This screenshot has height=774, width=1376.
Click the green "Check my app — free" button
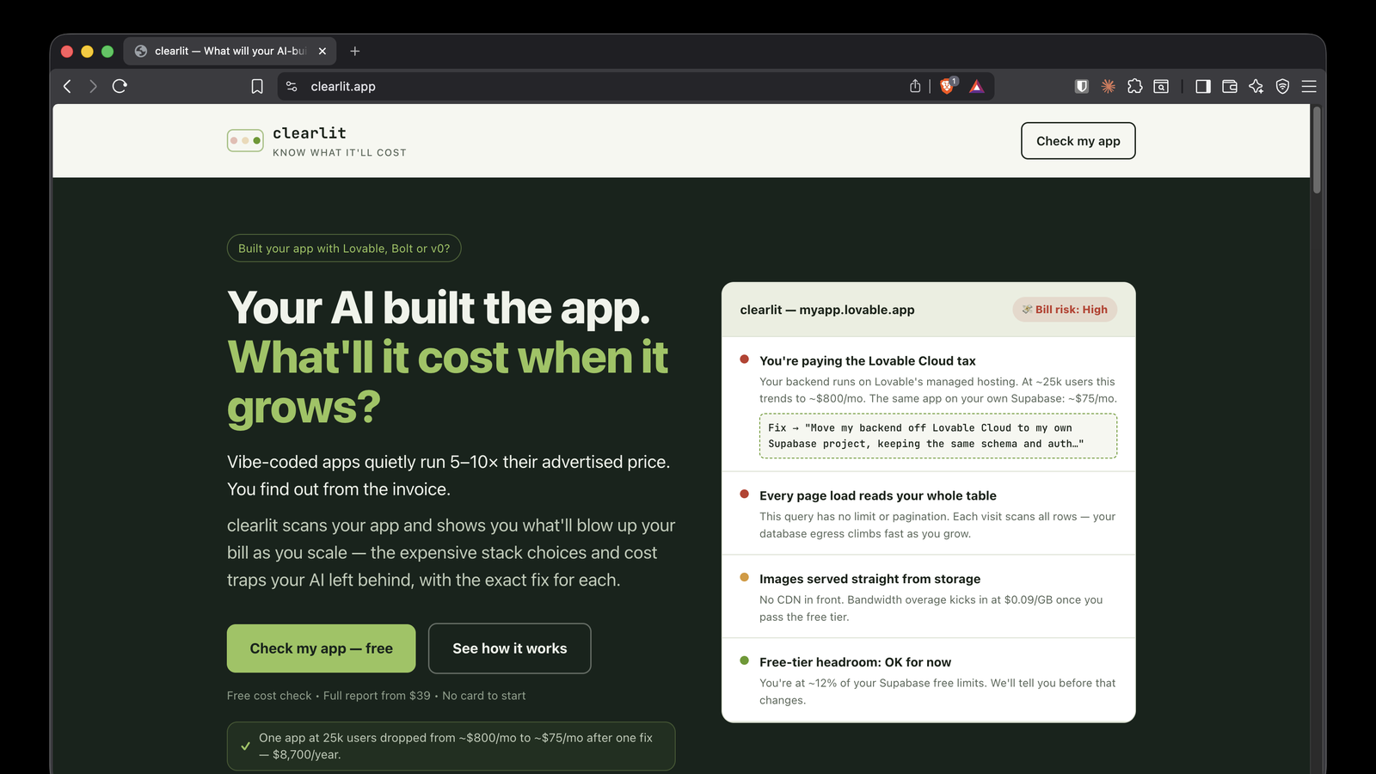[x=321, y=648]
